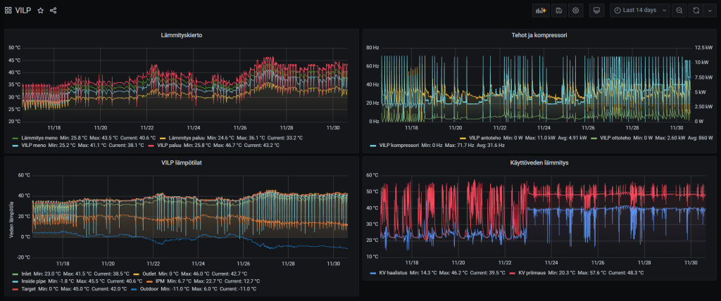This screenshot has width=721, height=301.
Task: Open the Tehot ja kompressori panel menu
Action: point(539,34)
